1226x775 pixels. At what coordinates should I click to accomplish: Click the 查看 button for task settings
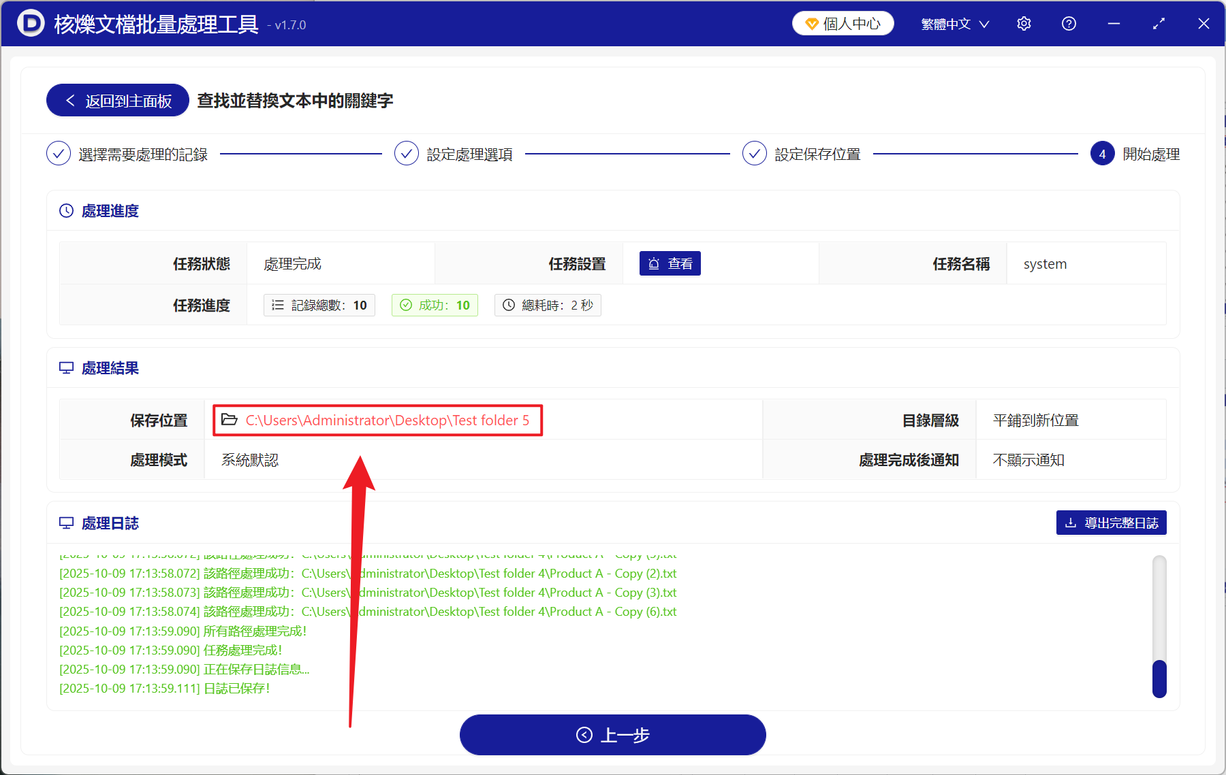click(x=670, y=263)
